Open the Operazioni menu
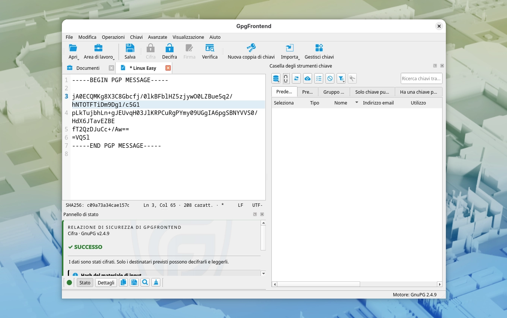Viewport: 507px width, 318px height. pos(113,37)
